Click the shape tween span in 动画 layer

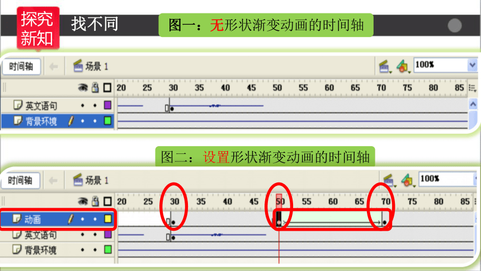click(331, 219)
